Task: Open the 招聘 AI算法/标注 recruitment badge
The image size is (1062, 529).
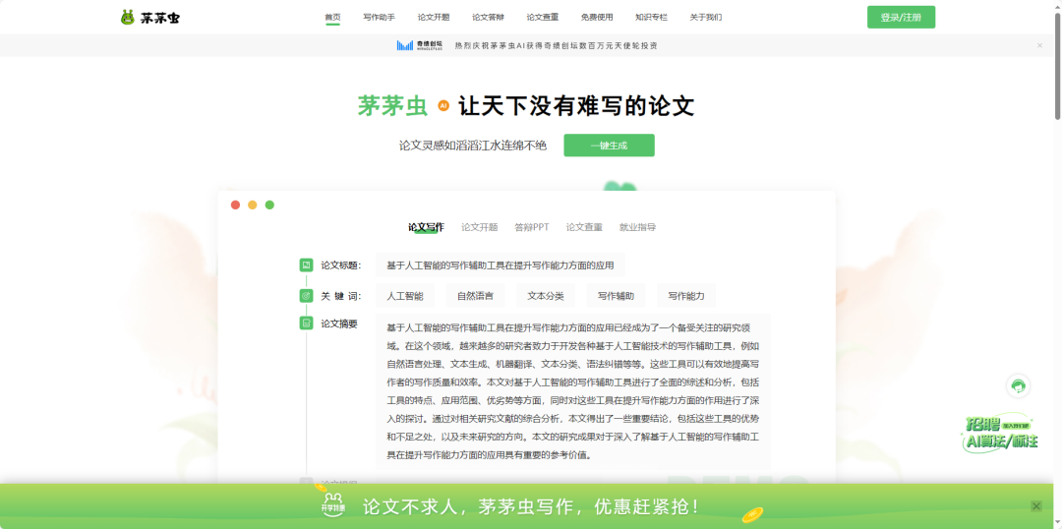Action: 1002,433
